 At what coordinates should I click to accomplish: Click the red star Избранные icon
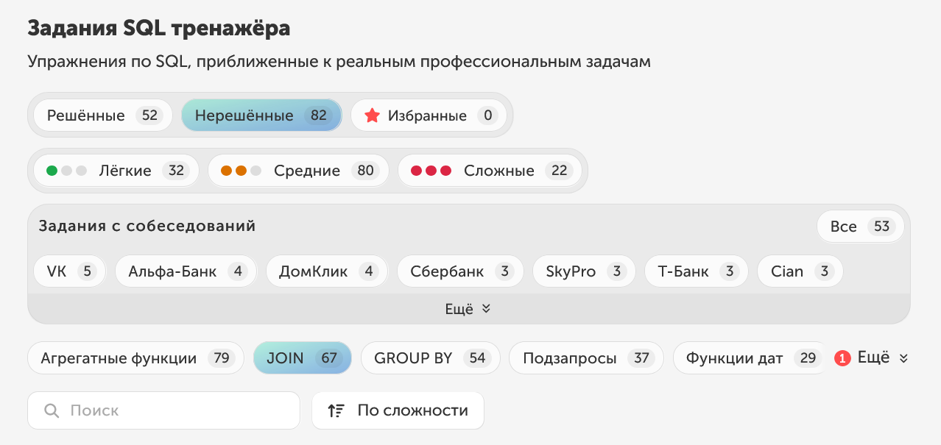click(372, 115)
